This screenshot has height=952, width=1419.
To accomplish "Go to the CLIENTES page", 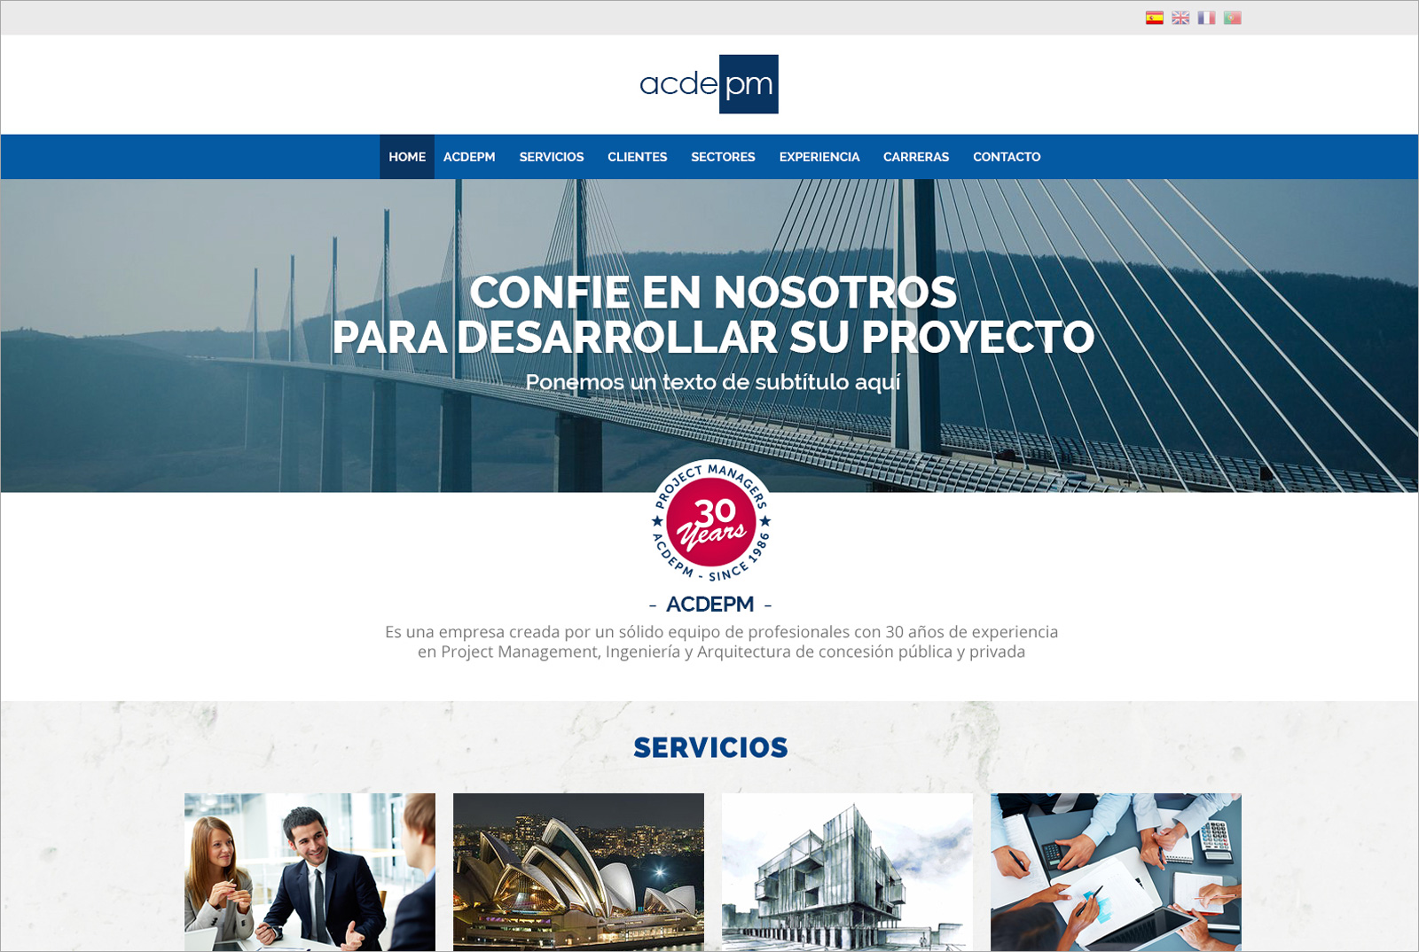I will (638, 157).
